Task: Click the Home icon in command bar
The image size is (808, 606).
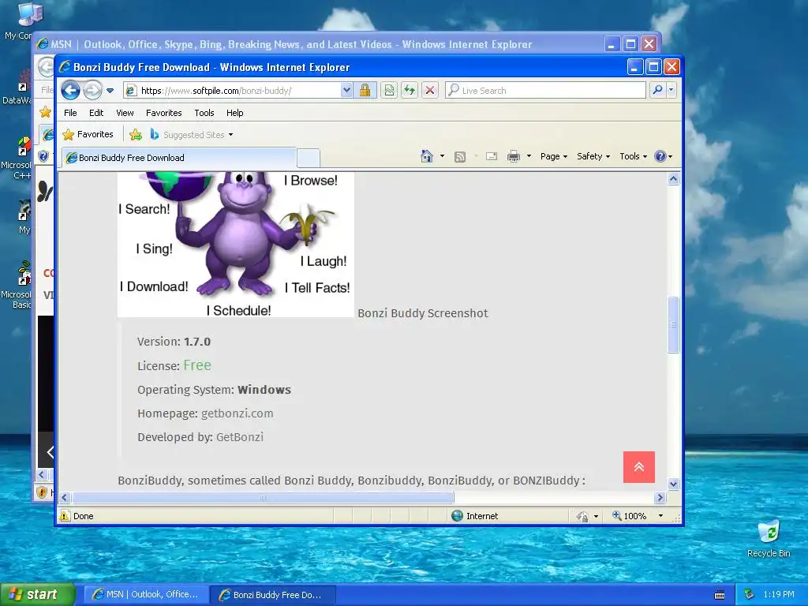Action: click(x=427, y=156)
